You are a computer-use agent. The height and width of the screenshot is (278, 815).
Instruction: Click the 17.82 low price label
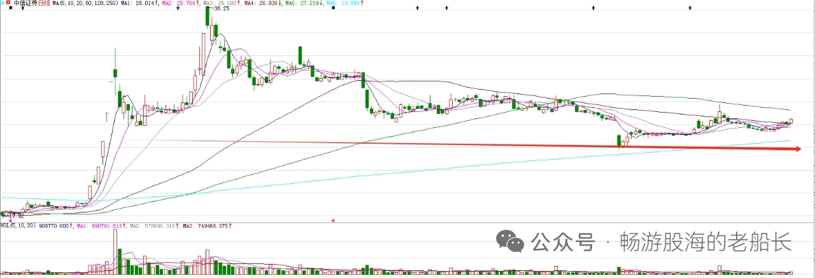coord(17,216)
